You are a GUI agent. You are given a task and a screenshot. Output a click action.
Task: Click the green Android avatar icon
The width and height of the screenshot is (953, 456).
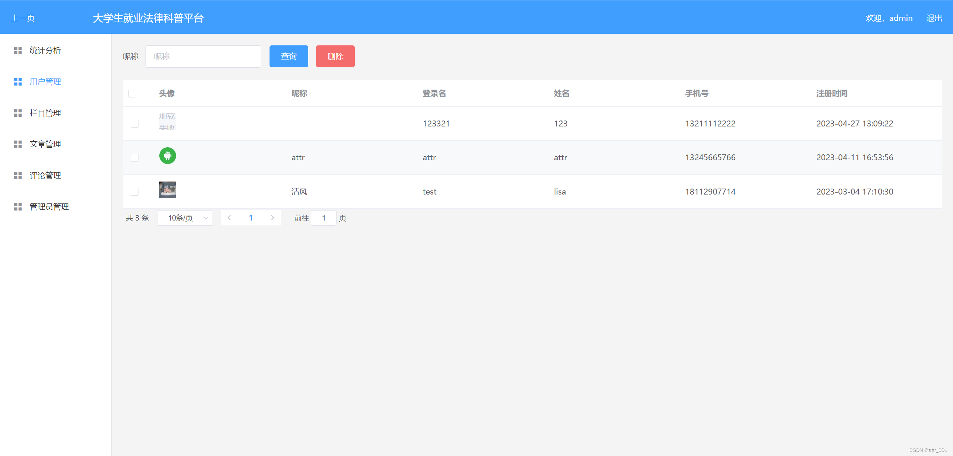click(x=168, y=156)
